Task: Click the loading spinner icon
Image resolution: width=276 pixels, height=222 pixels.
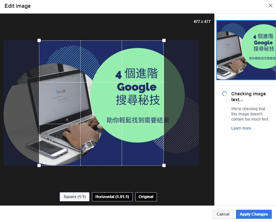Action: click(x=225, y=94)
